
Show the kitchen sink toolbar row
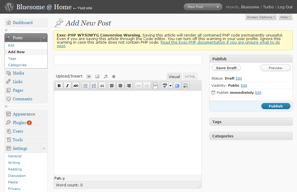[186, 86]
